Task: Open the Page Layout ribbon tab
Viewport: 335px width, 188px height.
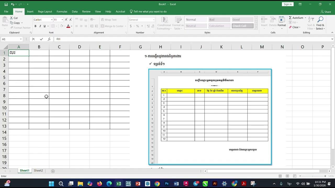Action: coord(45,11)
